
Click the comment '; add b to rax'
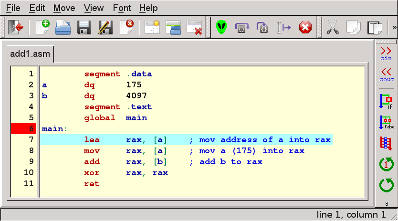pos(226,162)
